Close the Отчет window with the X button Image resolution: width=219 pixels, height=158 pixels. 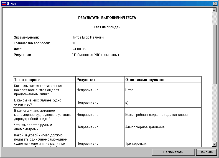pyautogui.click(x=215, y=4)
